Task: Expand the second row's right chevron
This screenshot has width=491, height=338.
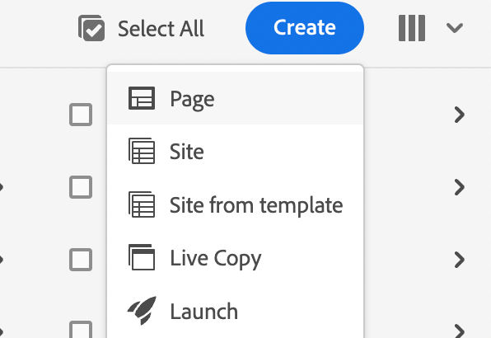Action: tap(460, 187)
